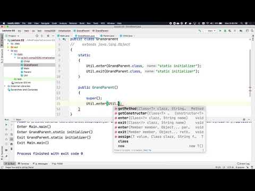Image resolution: width=255 pixels, height=191 pixels.
Task: Hide the Project panel with minimize icon
Action: (53, 36)
